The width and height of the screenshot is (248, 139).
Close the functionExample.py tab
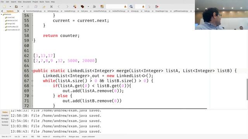click(45, 11)
